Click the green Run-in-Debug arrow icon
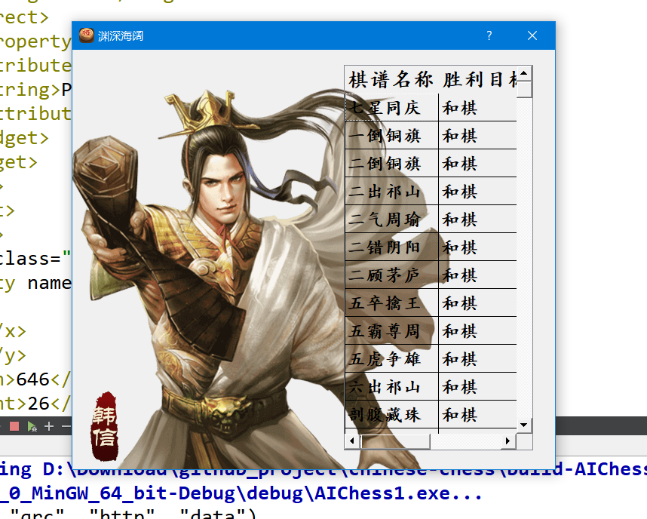The height and width of the screenshot is (519, 647). [x=32, y=426]
